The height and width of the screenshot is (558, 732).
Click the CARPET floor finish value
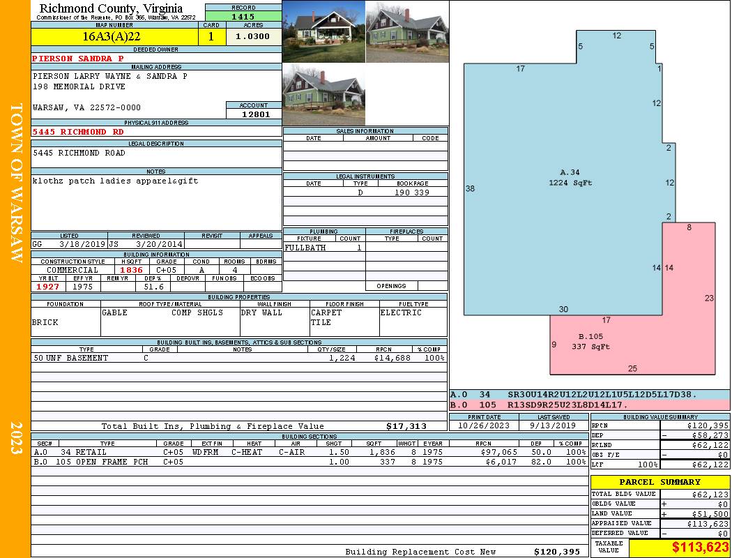tap(326, 313)
